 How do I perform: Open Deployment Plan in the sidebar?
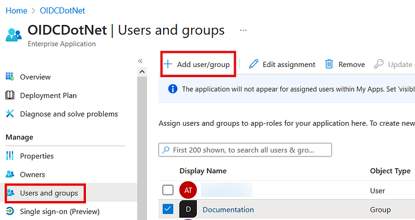[49, 95]
